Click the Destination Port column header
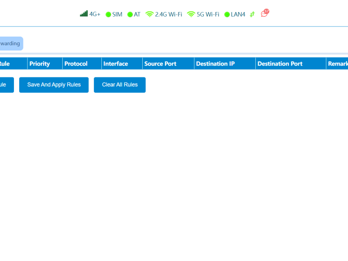The image size is (348, 261). 280,64
